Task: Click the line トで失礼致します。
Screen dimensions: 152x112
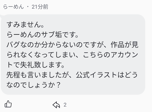Action: pos(36,65)
